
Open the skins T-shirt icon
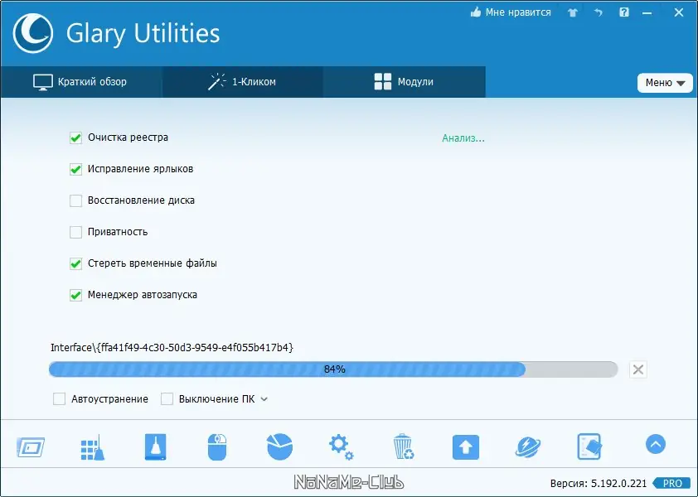point(573,12)
